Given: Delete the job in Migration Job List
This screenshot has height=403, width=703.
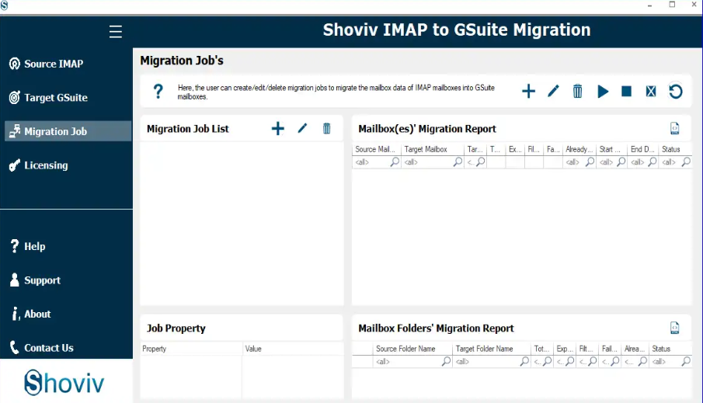Looking at the screenshot, I should tap(327, 129).
